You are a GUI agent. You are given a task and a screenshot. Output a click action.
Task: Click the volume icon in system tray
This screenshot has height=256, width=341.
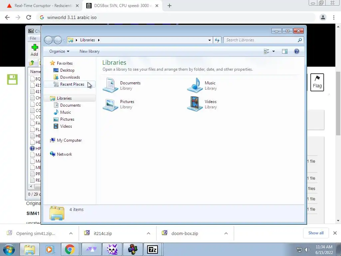coord(307,250)
